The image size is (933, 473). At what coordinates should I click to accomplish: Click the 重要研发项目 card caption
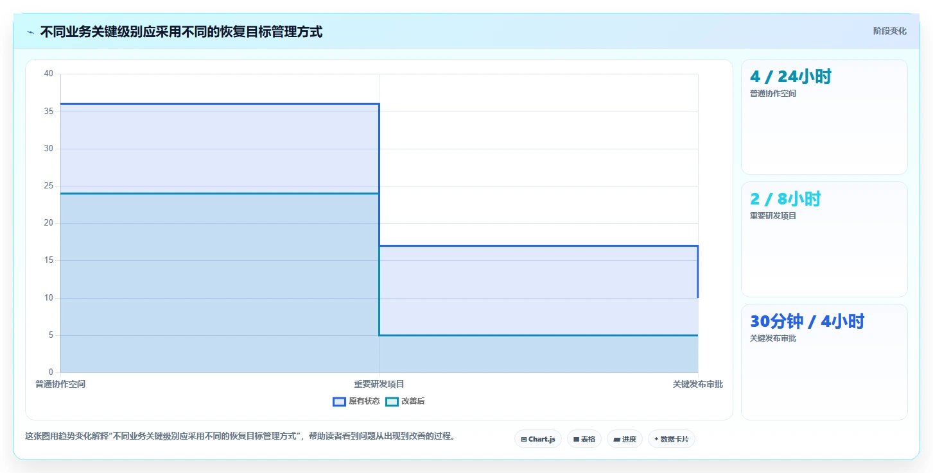click(773, 216)
